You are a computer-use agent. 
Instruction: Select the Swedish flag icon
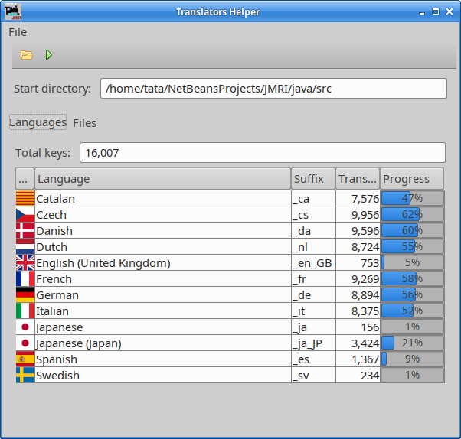(x=25, y=376)
